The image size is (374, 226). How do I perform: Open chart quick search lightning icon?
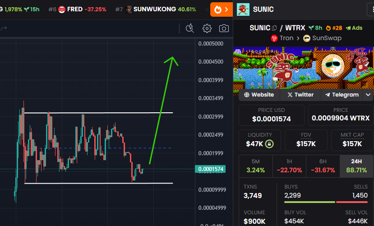point(190,28)
